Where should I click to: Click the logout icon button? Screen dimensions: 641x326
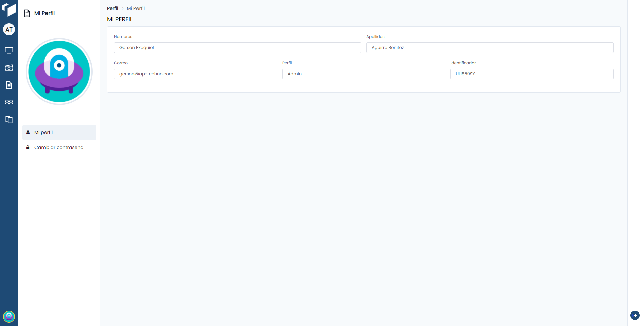point(635,315)
